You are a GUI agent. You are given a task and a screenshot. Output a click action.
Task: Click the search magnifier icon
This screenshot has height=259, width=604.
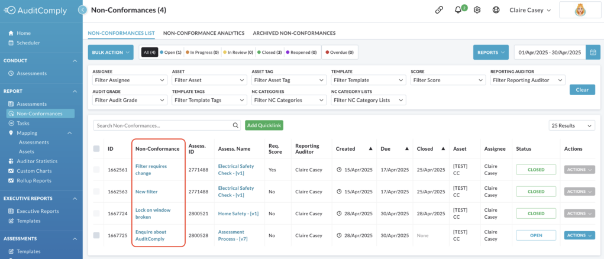coord(235,125)
